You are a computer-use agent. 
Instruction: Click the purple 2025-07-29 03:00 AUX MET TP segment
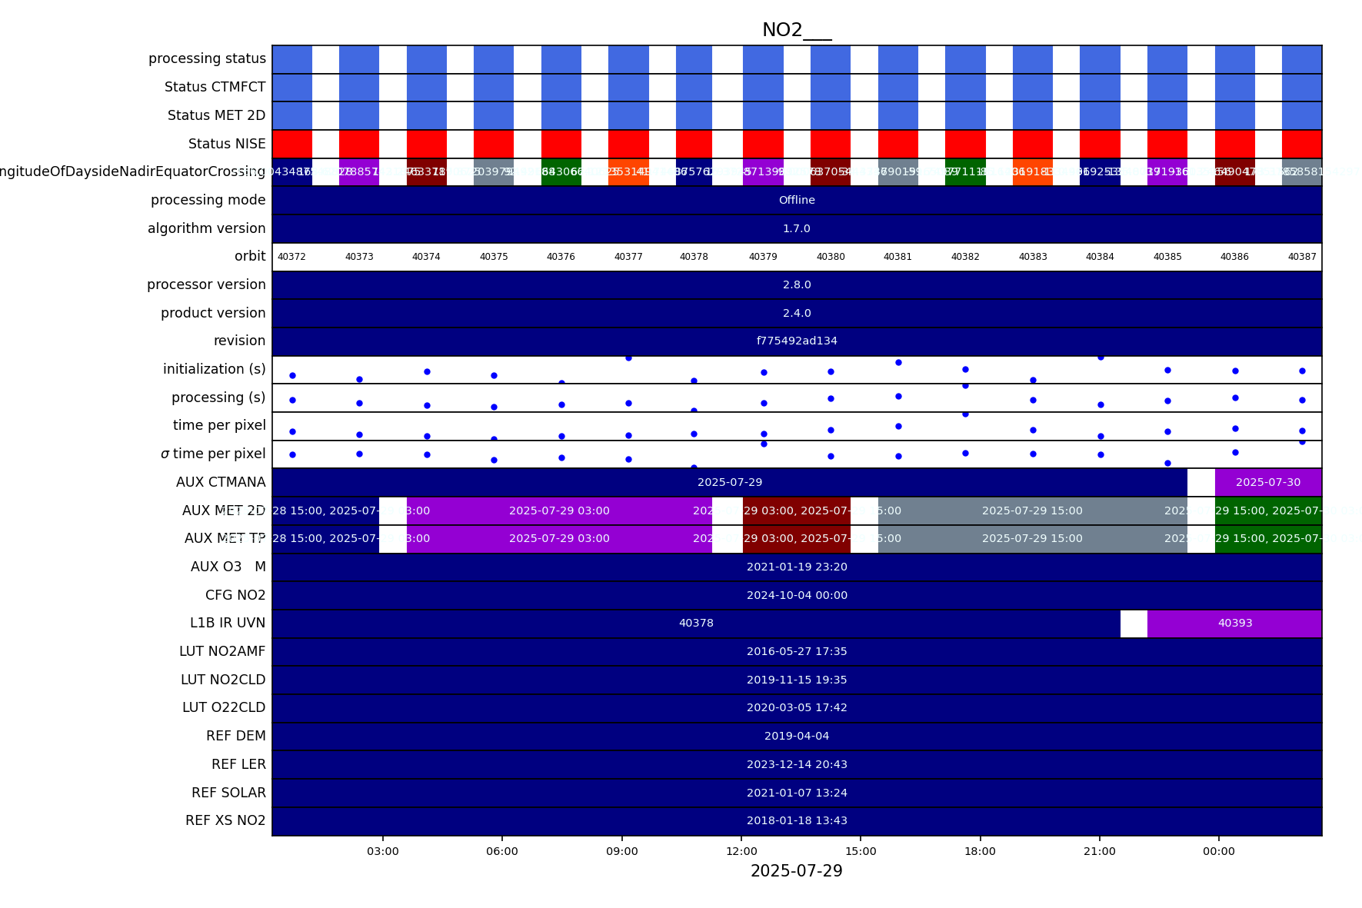(x=559, y=539)
